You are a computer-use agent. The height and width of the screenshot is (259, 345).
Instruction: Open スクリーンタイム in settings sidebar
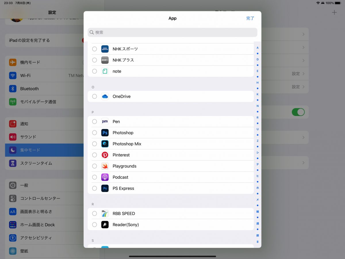pyautogui.click(x=36, y=163)
